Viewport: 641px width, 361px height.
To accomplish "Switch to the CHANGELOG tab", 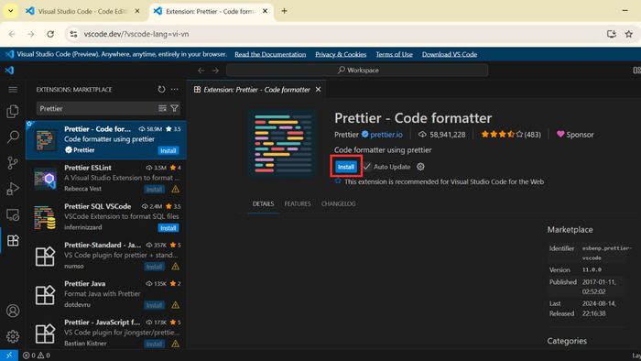I will tap(338, 203).
